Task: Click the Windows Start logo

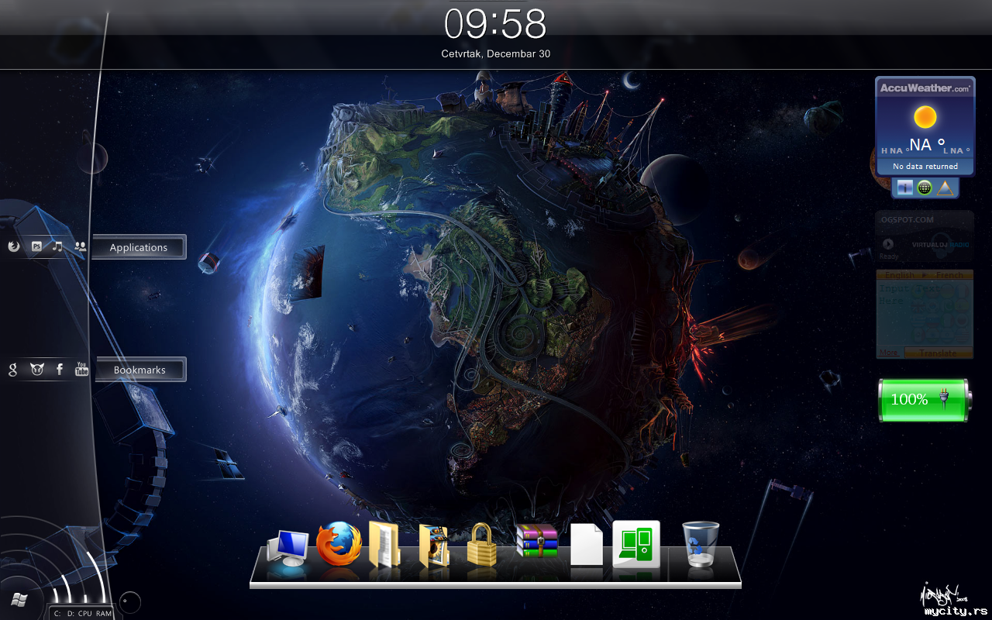Action: 21,599
